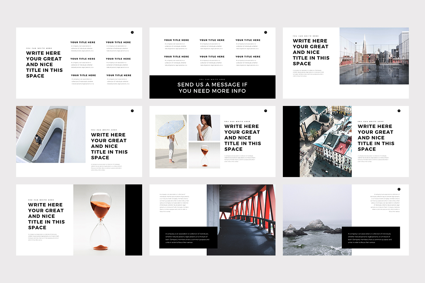This screenshot has height=283, width=425.
Task: Select the 'WRITE HERE YOUR GREAT…' title beside the skyline photo
Action: pyautogui.click(x=311, y=52)
